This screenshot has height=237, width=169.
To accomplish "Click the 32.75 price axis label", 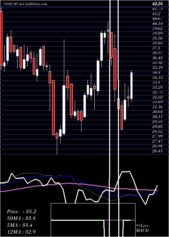I will 158,92.
